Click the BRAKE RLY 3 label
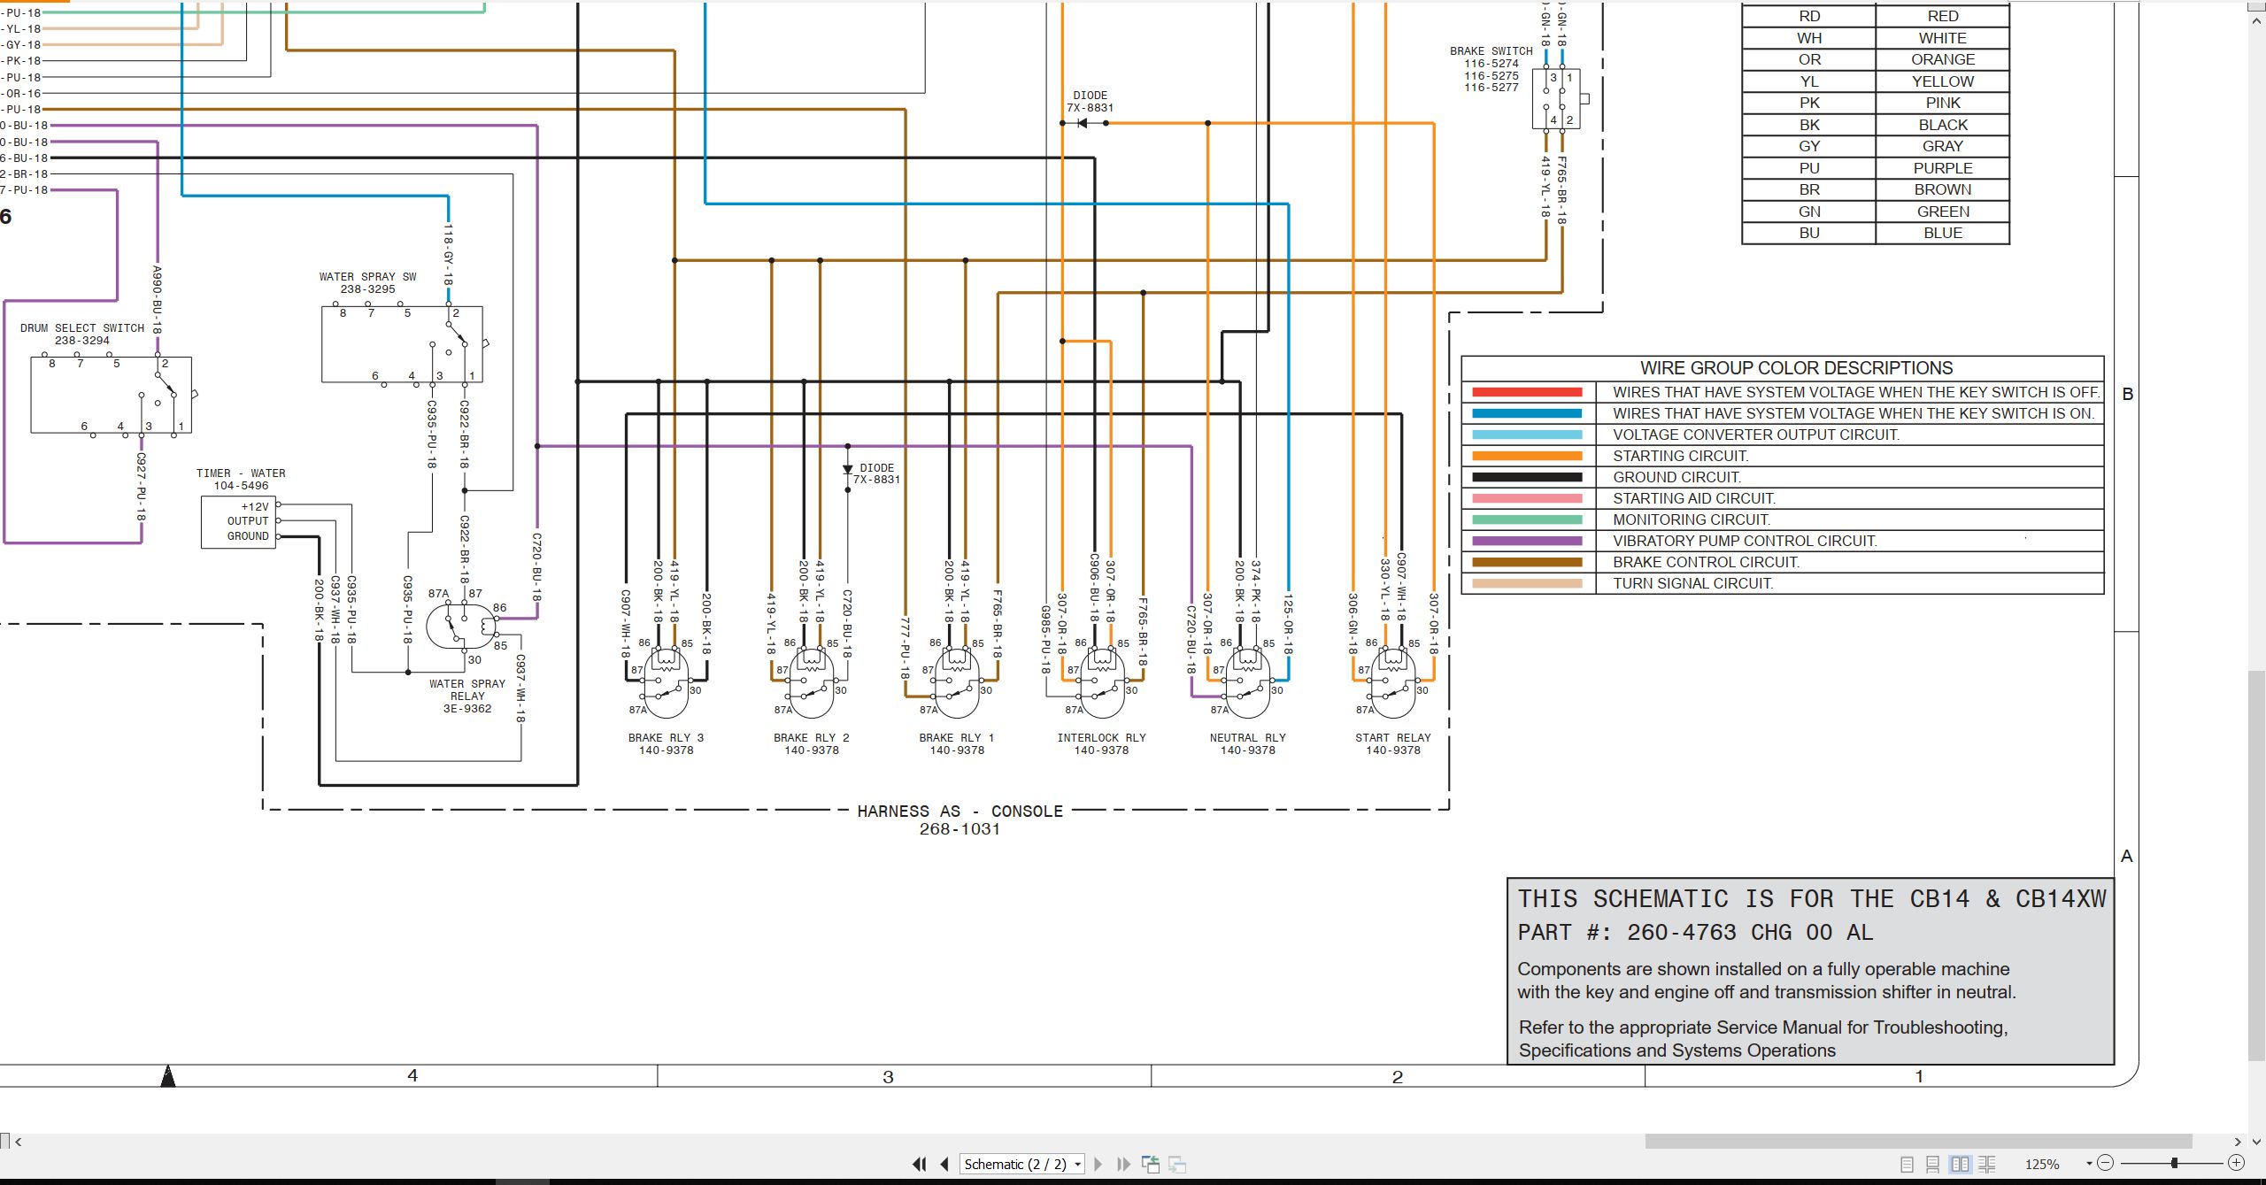 click(x=666, y=737)
